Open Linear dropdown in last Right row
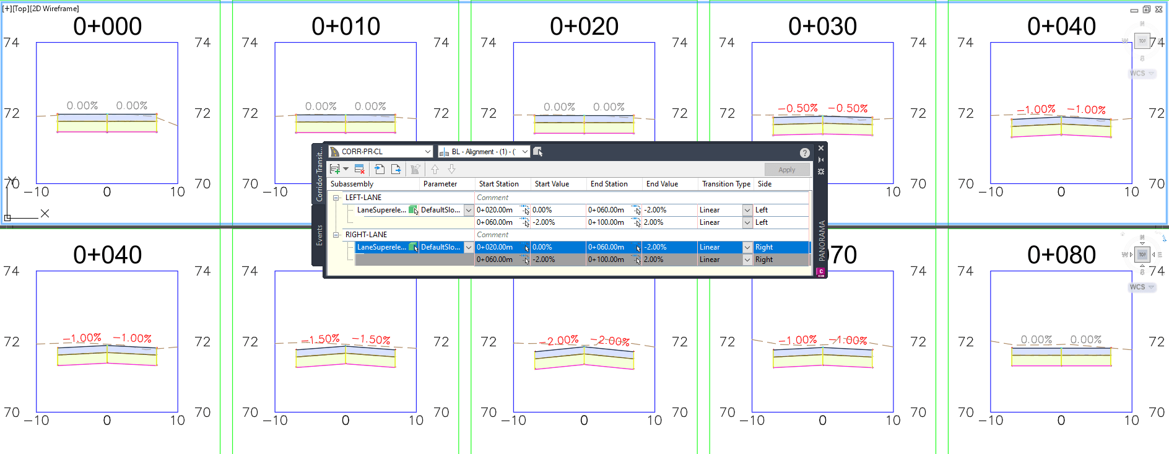The image size is (1169, 454). tap(747, 260)
